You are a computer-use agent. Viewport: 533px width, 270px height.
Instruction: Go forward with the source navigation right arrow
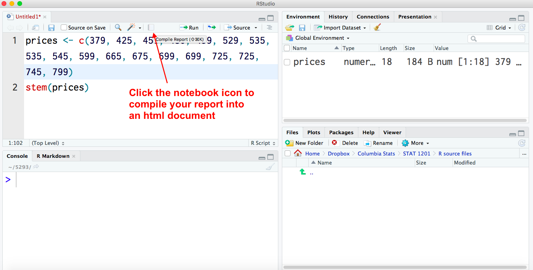20,28
